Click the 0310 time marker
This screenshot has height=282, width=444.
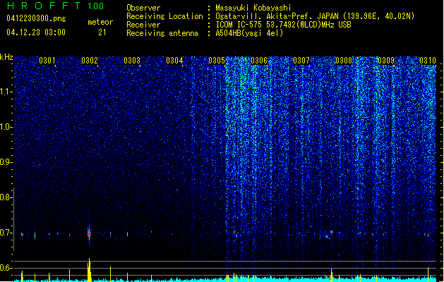coord(428,61)
